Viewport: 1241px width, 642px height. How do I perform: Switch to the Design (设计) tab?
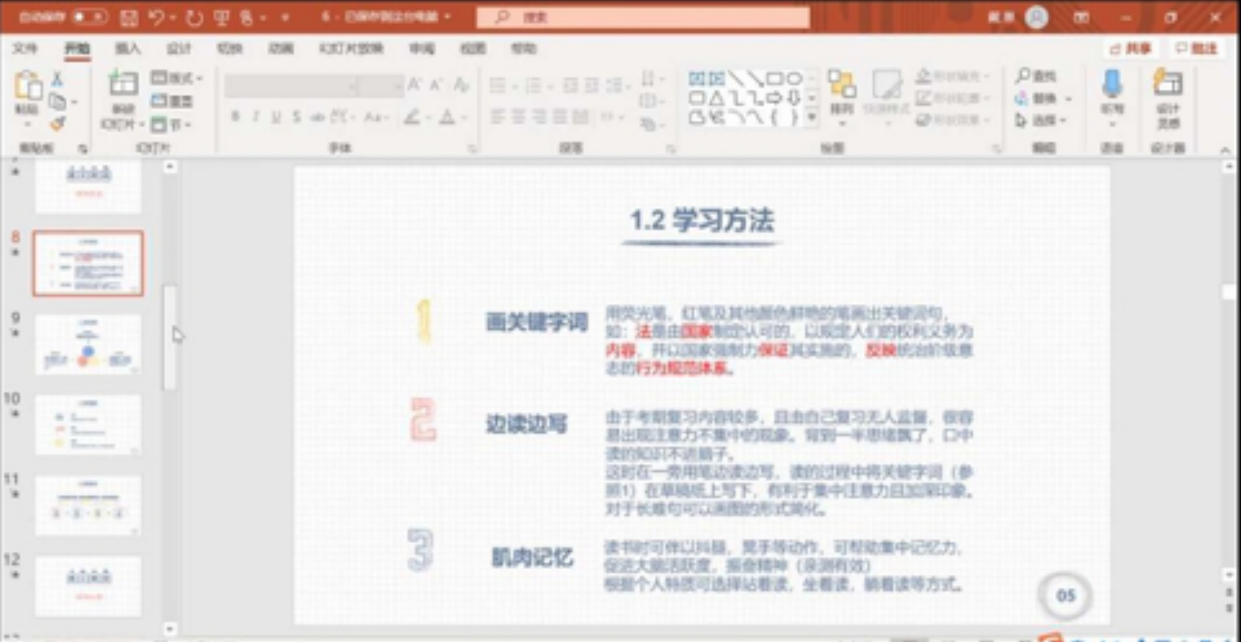[178, 49]
